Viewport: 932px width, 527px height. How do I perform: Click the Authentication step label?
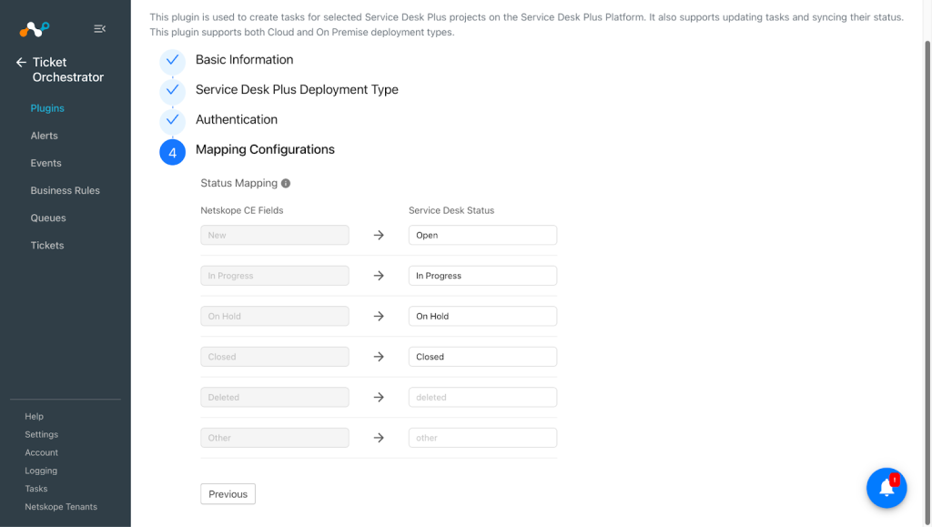coord(237,119)
